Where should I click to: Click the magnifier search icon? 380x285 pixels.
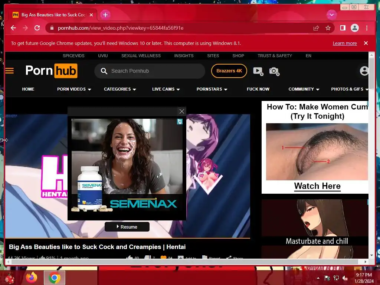(x=104, y=71)
